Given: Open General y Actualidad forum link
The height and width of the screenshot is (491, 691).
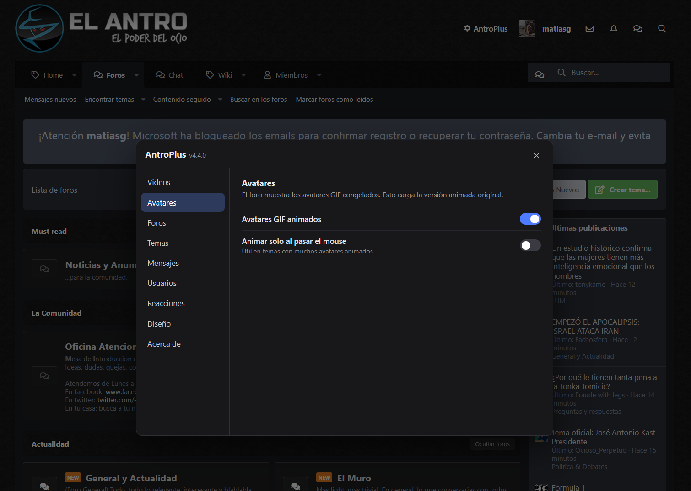Looking at the screenshot, I should (x=131, y=478).
